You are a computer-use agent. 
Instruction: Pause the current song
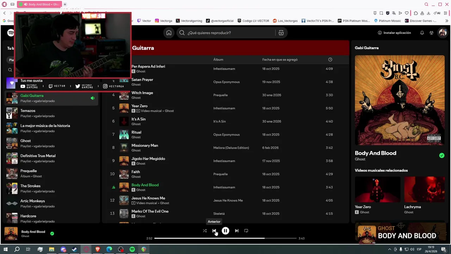[225, 231]
